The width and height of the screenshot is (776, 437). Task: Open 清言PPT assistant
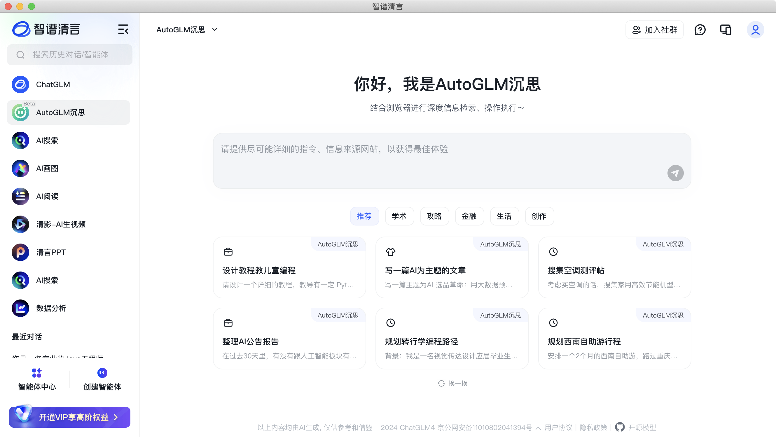point(51,252)
